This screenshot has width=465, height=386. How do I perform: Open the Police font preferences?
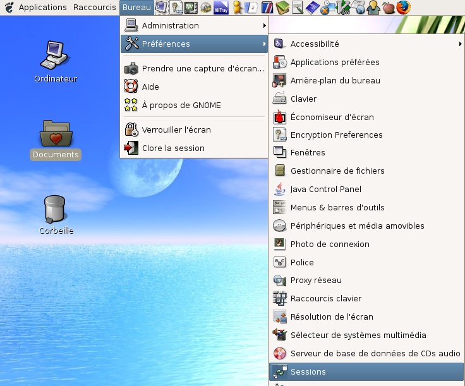pos(366,262)
